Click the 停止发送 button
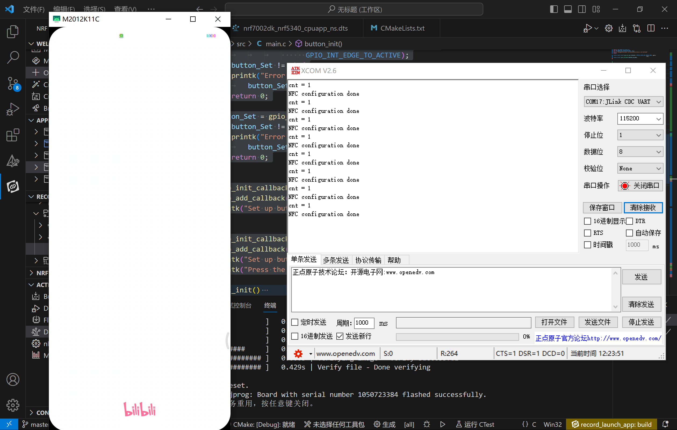 [x=642, y=322]
